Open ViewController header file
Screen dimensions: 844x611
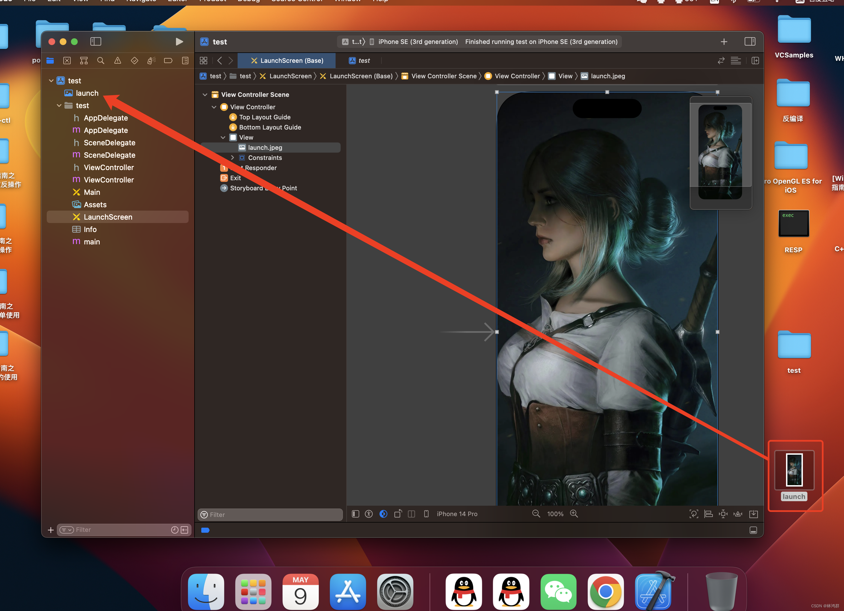(x=109, y=168)
